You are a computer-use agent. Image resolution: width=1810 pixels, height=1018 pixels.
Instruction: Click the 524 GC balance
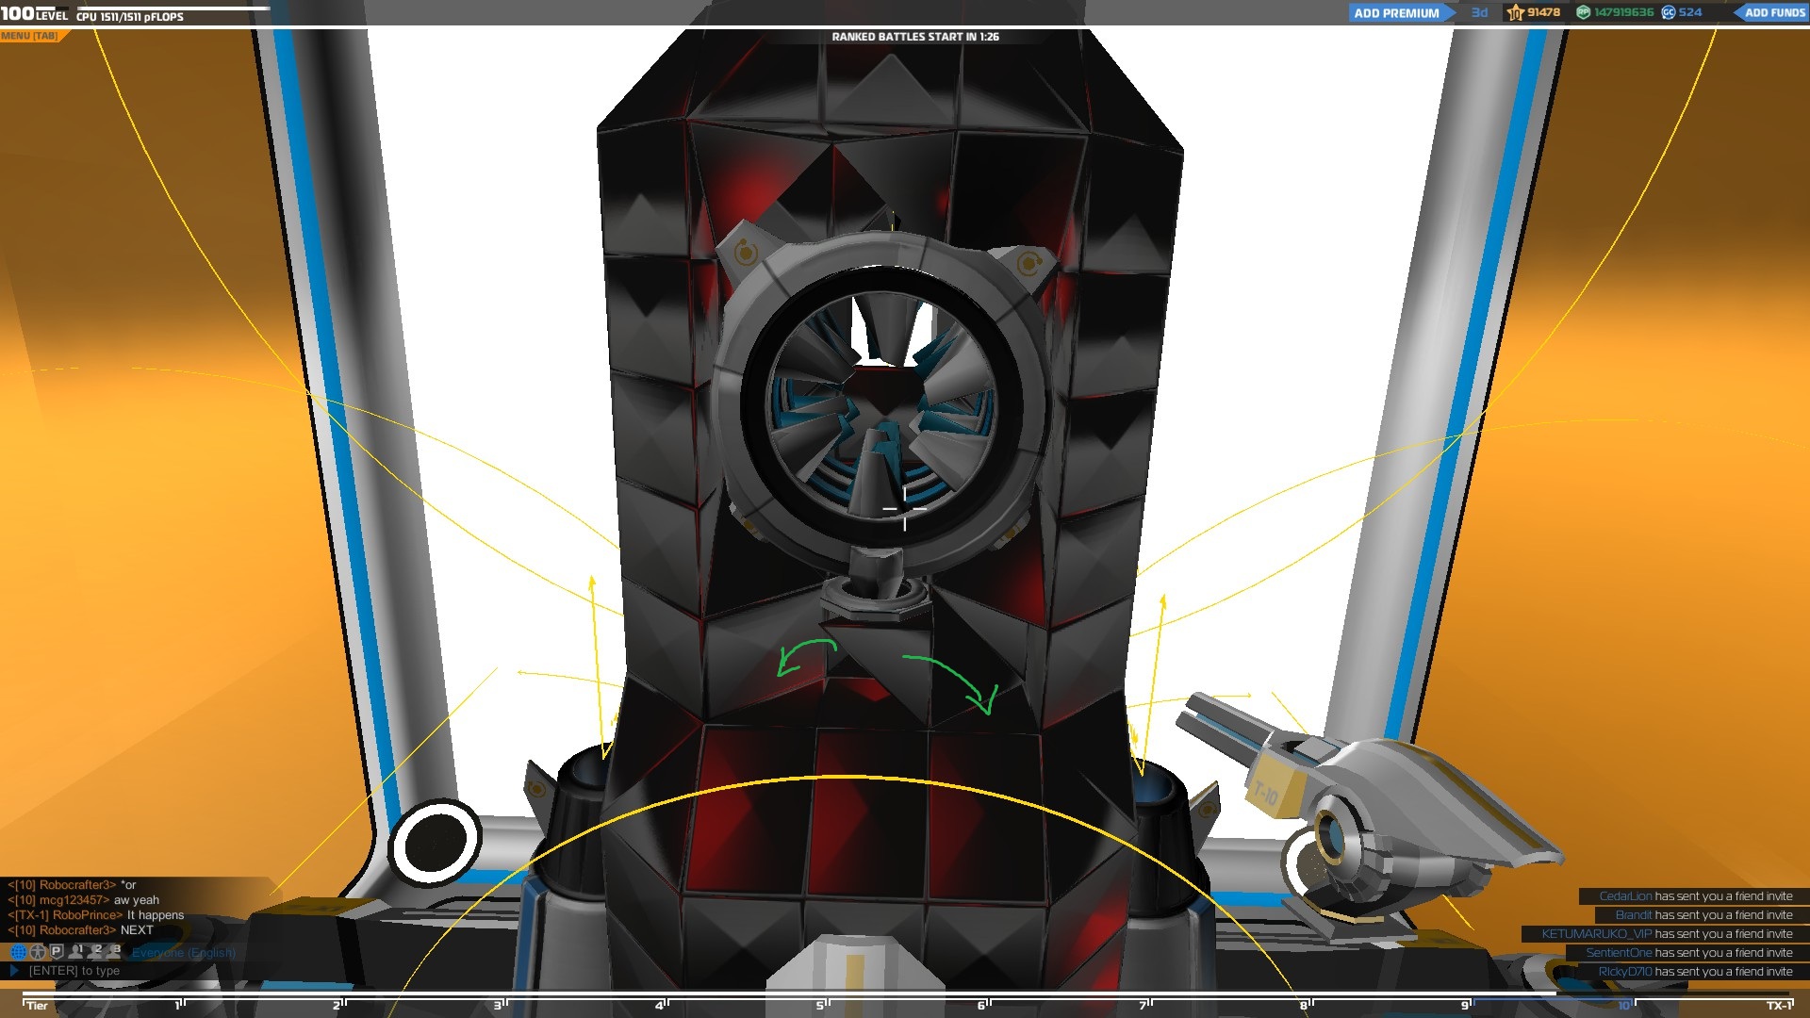click(x=1690, y=12)
